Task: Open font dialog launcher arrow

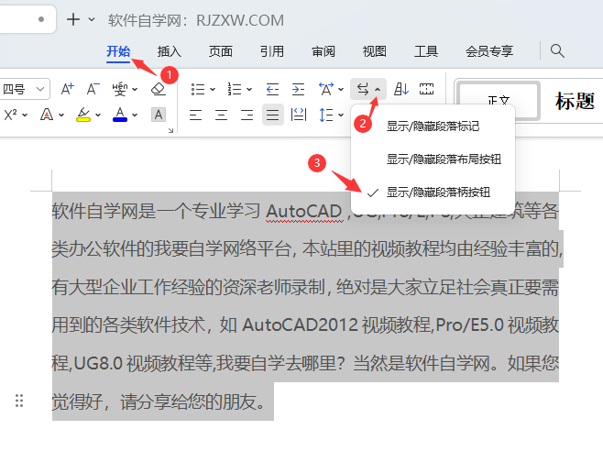Action: (x=170, y=131)
